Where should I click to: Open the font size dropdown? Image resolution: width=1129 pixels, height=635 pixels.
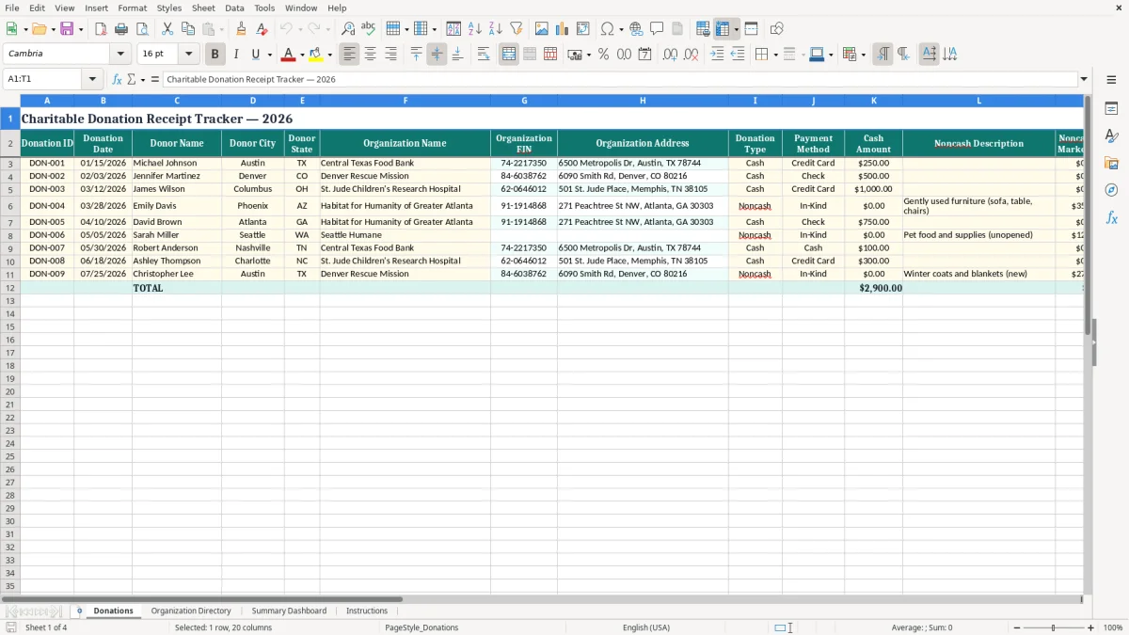click(188, 55)
